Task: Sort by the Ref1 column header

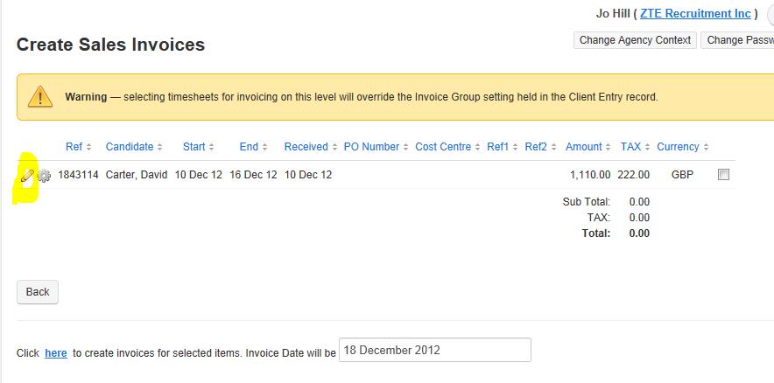Action: click(497, 146)
